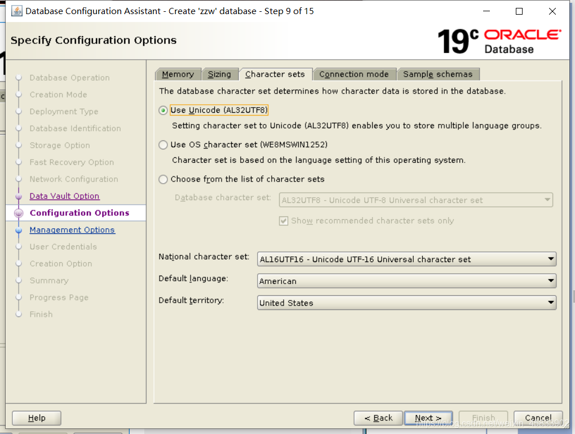Screen dimensions: 575x434
Task: Click the Java app icon in the title bar
Action: (x=16, y=11)
